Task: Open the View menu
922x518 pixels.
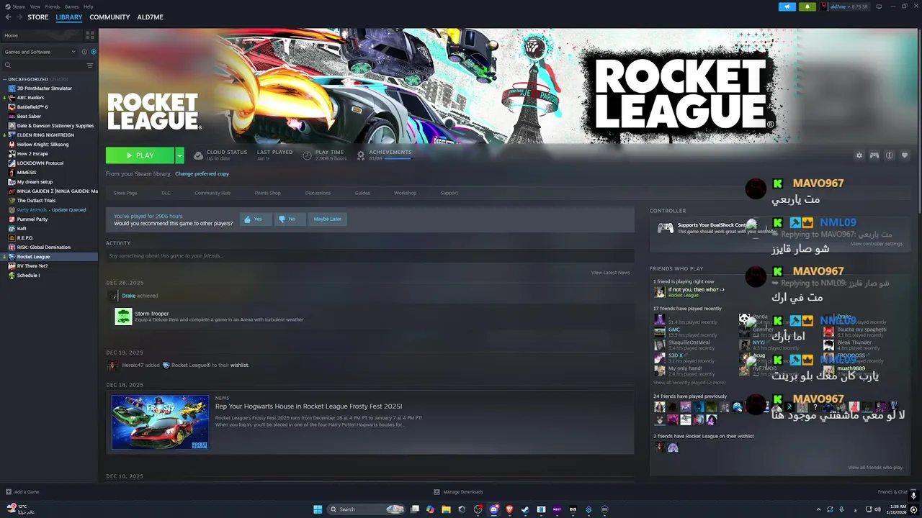Action: tap(35, 6)
